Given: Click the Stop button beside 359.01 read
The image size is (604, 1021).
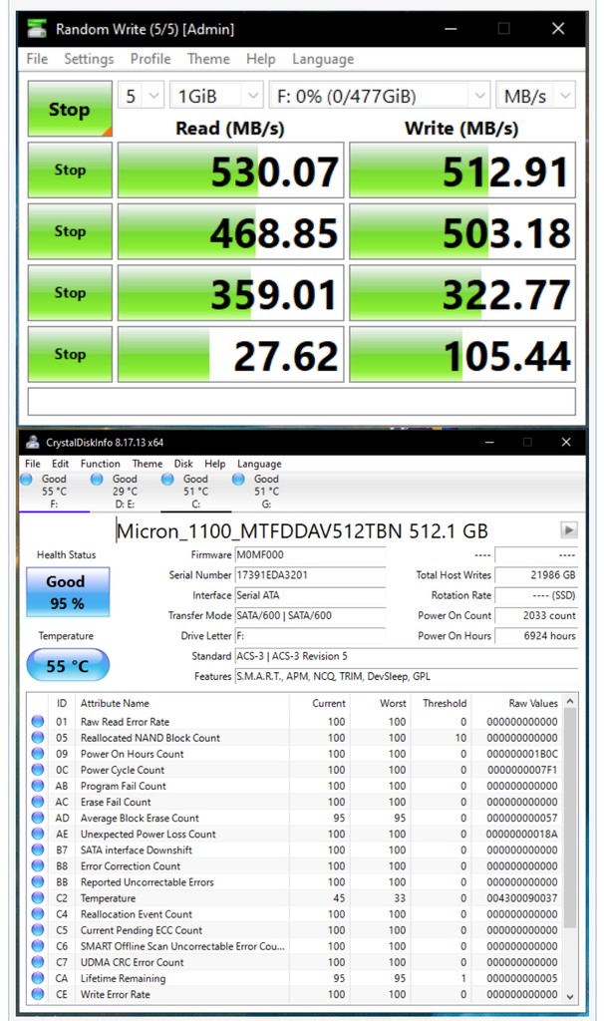Looking at the screenshot, I should (70, 292).
